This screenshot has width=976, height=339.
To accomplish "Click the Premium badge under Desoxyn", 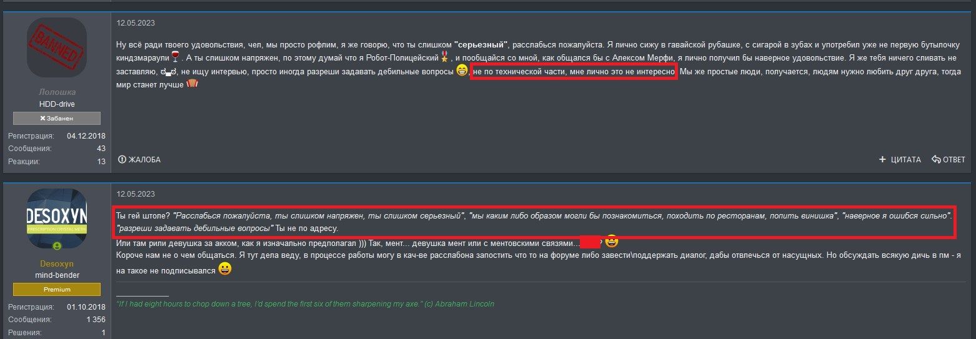I will pos(57,290).
